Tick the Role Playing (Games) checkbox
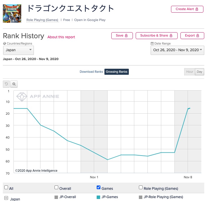 tap(141, 187)
